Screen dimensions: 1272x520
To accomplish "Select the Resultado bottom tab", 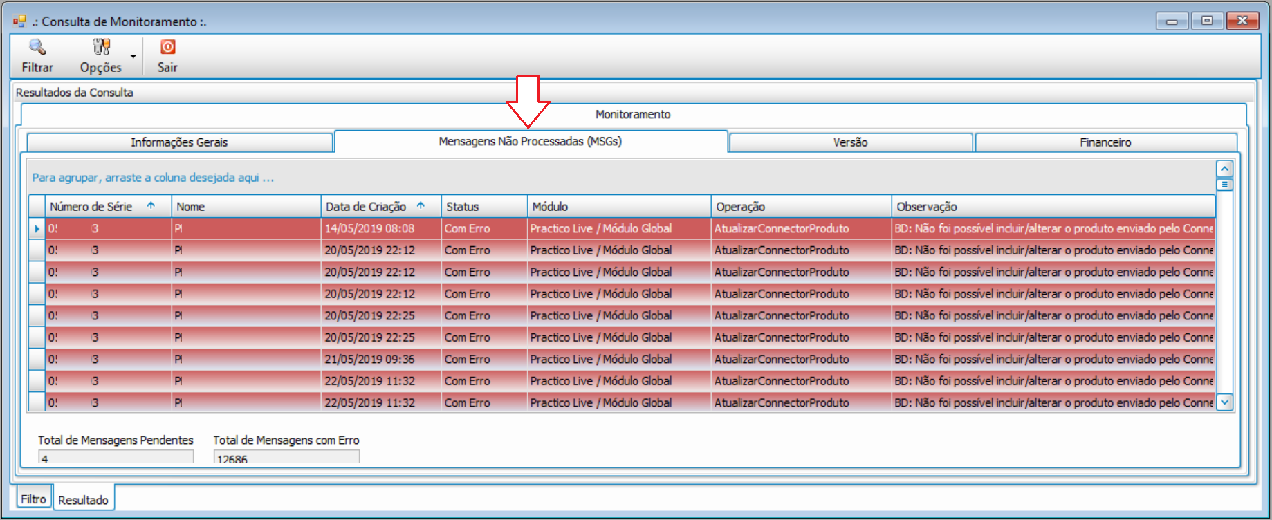I will (84, 499).
